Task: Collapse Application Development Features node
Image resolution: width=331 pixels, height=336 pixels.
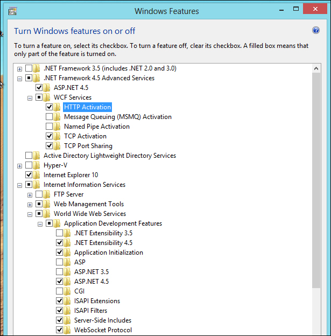Action: point(40,223)
